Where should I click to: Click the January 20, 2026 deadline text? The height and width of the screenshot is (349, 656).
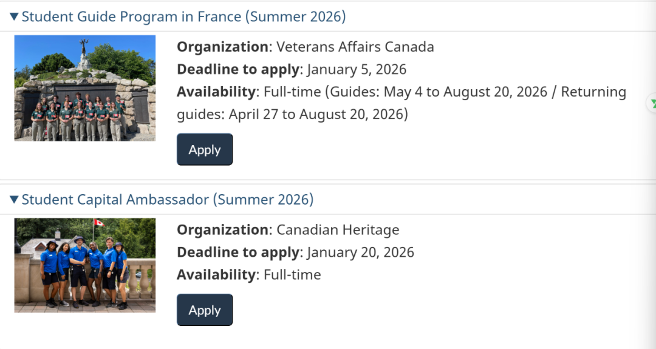coord(360,252)
